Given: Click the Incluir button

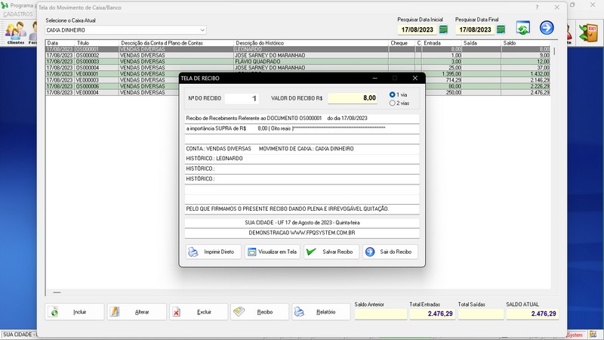Looking at the screenshot, I should (x=75, y=311).
